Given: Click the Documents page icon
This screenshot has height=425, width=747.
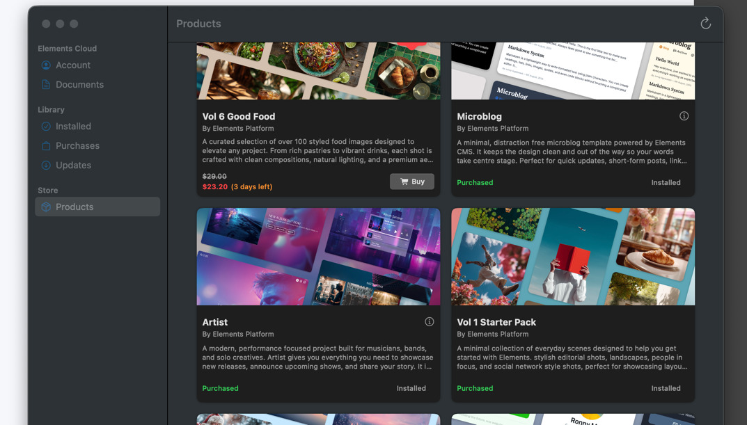Looking at the screenshot, I should click(46, 84).
